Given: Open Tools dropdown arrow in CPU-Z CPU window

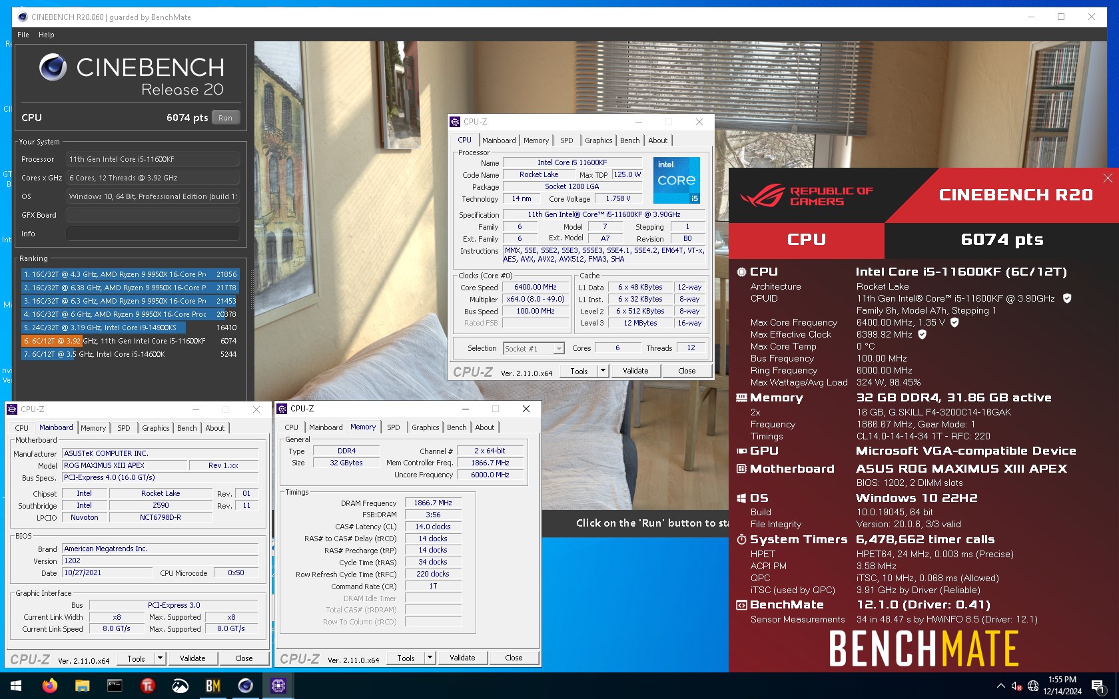Looking at the screenshot, I should 603,371.
